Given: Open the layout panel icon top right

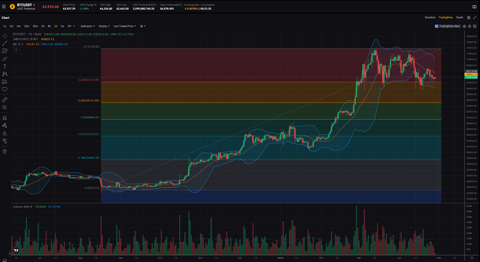Looking at the screenshot, I should click(474, 7).
